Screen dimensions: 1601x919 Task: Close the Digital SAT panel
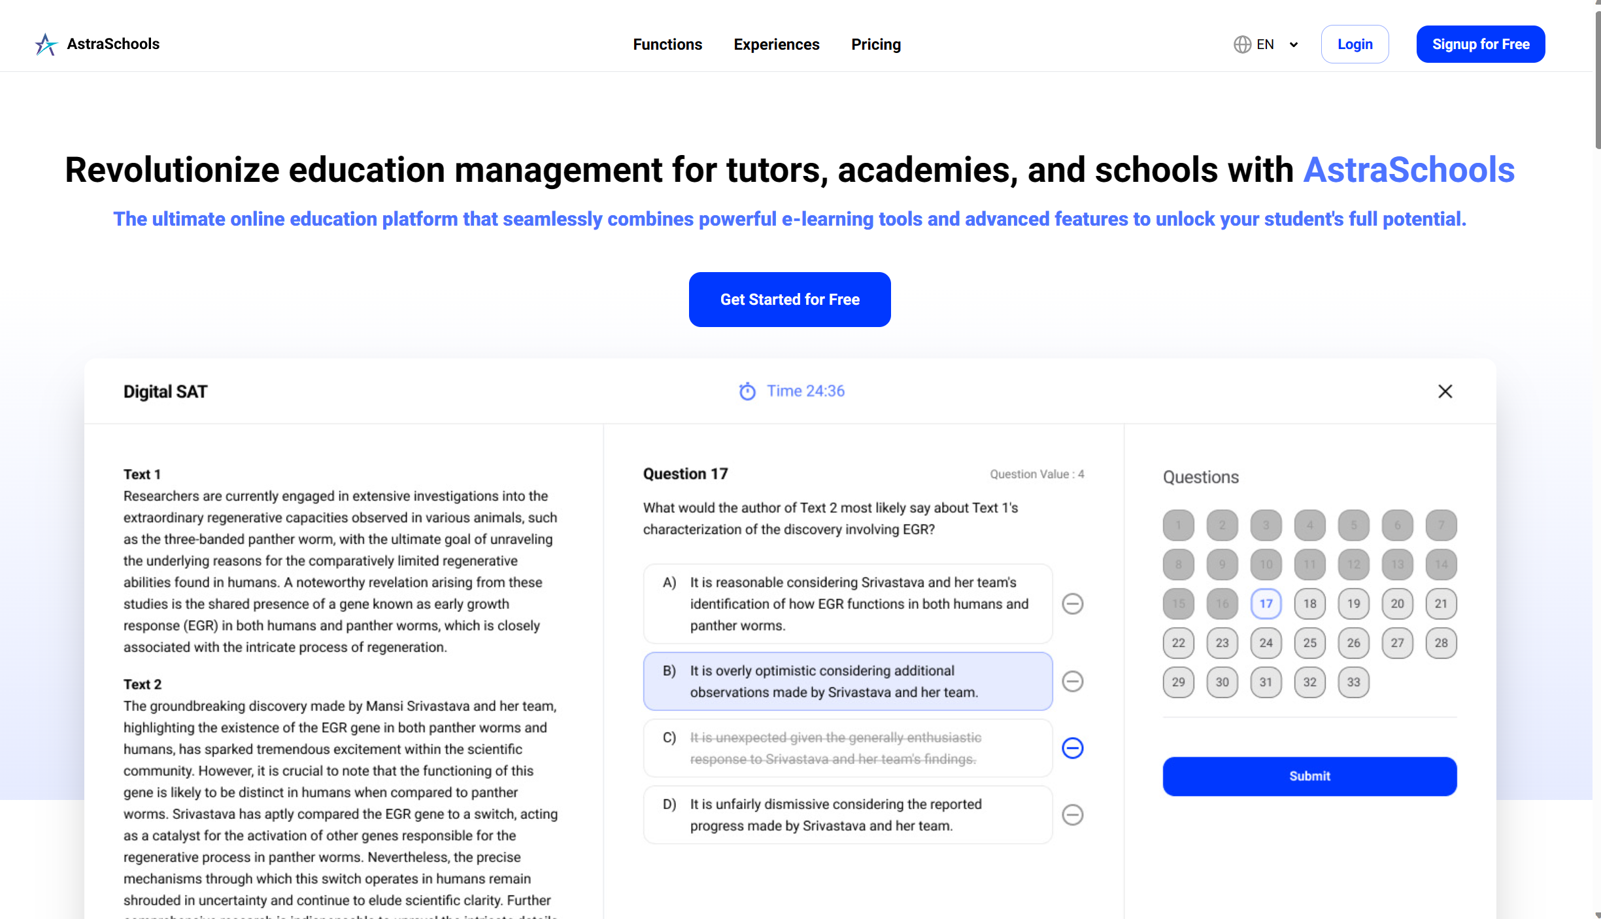(x=1445, y=391)
